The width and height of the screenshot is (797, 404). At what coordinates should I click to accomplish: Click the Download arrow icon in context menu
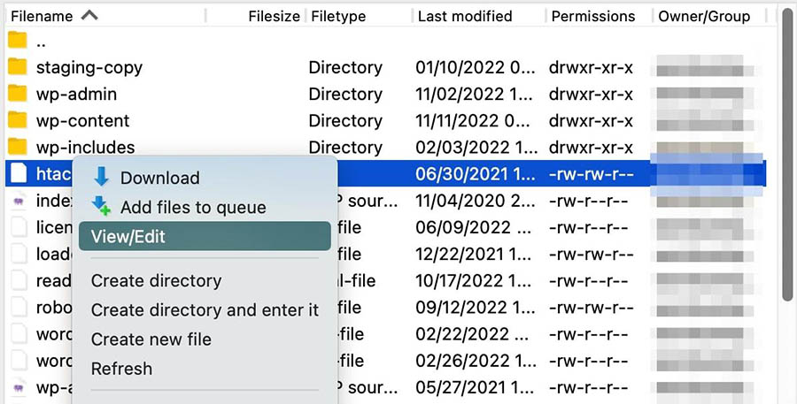(x=102, y=178)
